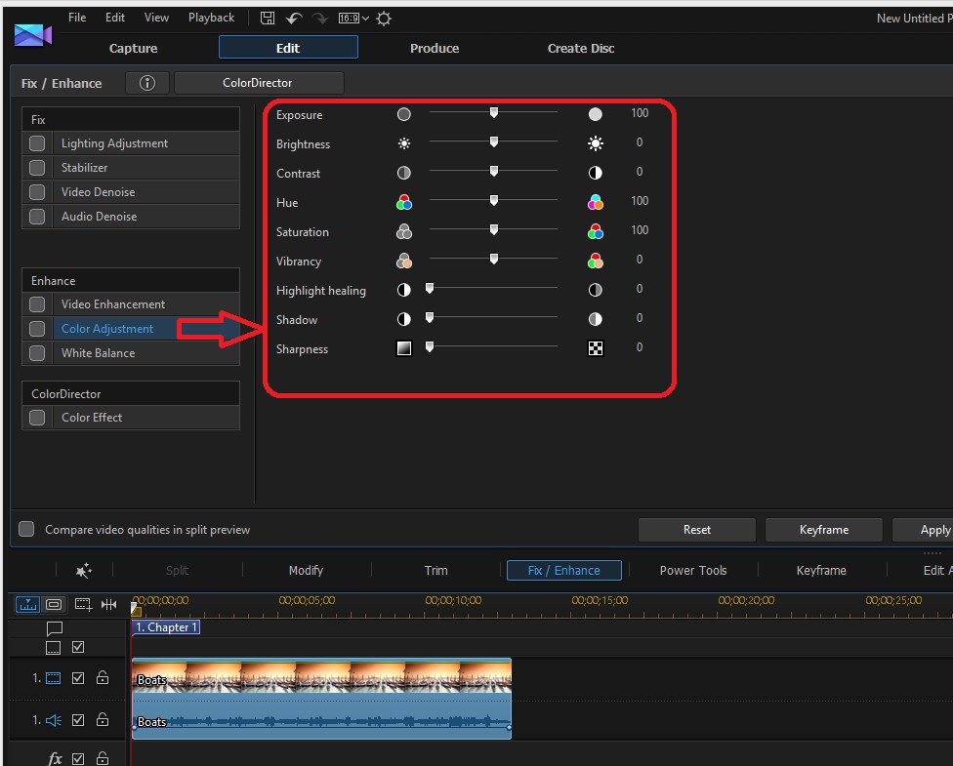Viewport: 953px width, 766px height.
Task: Tick the White Balance checkbox
Action: (x=37, y=353)
